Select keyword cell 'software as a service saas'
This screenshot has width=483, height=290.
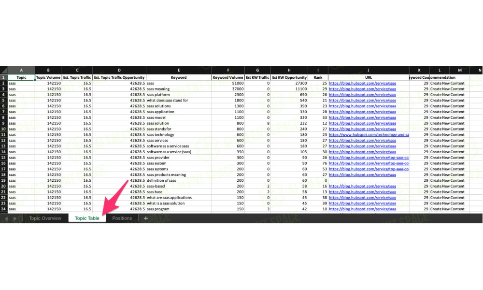[x=179, y=146]
